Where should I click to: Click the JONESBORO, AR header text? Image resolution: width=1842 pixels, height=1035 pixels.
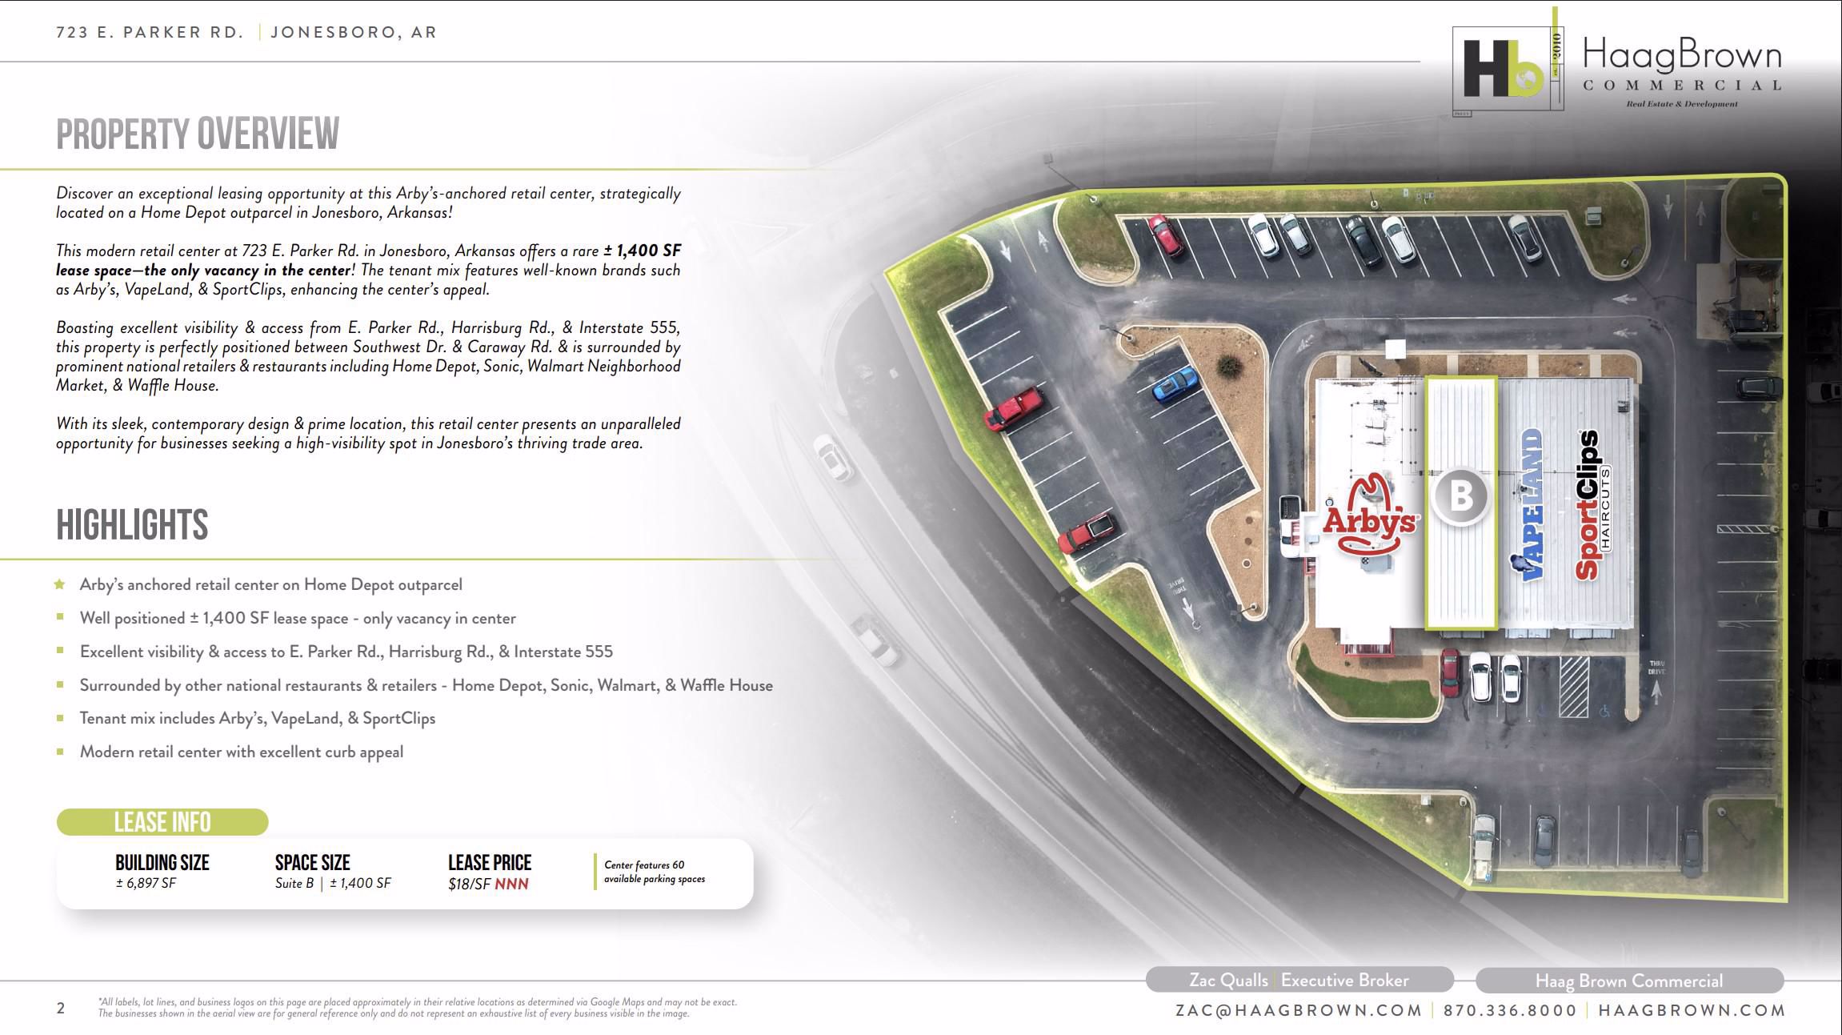354,32
